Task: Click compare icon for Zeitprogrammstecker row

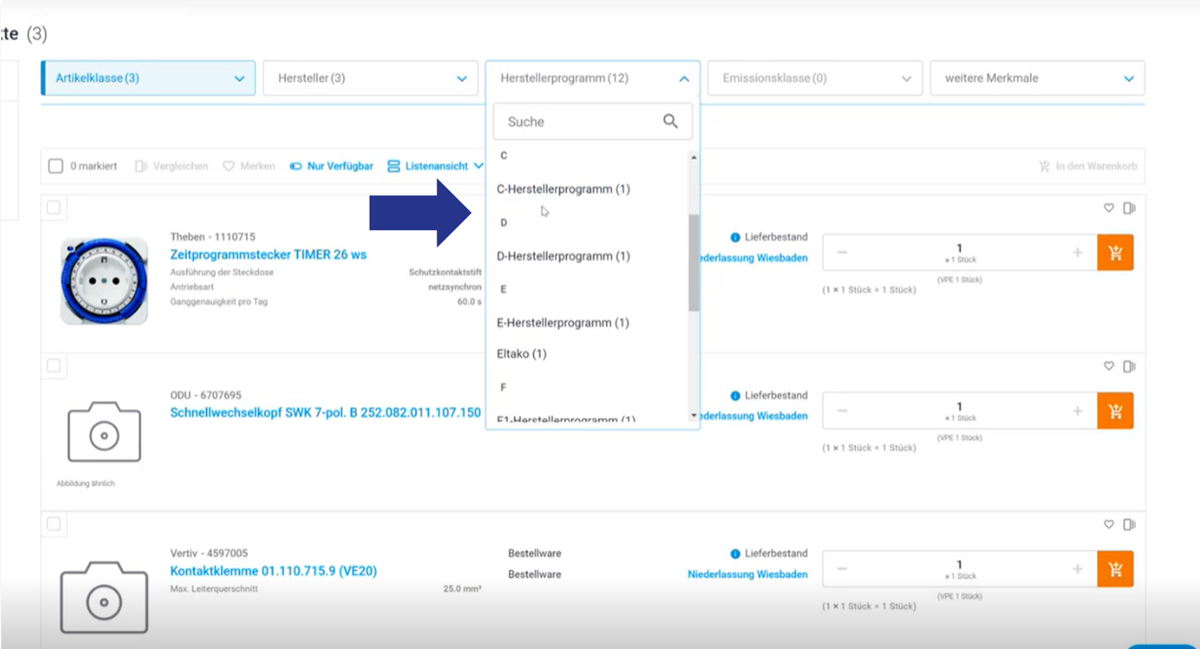Action: [1129, 208]
